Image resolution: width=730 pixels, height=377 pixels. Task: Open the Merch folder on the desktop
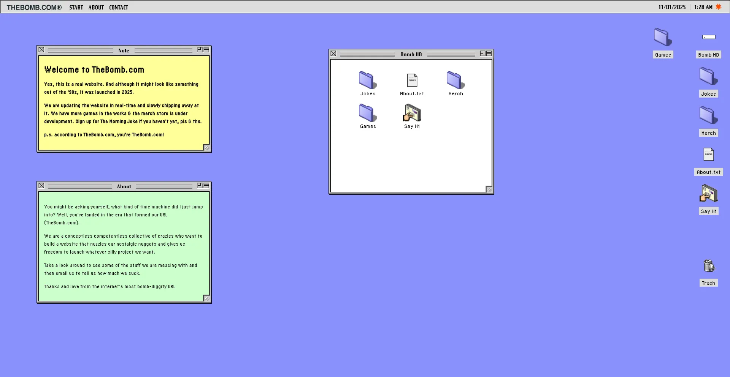coord(708,115)
